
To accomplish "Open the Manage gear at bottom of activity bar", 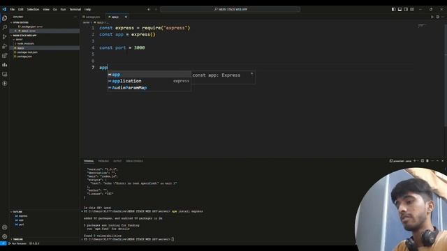I will (5, 236).
